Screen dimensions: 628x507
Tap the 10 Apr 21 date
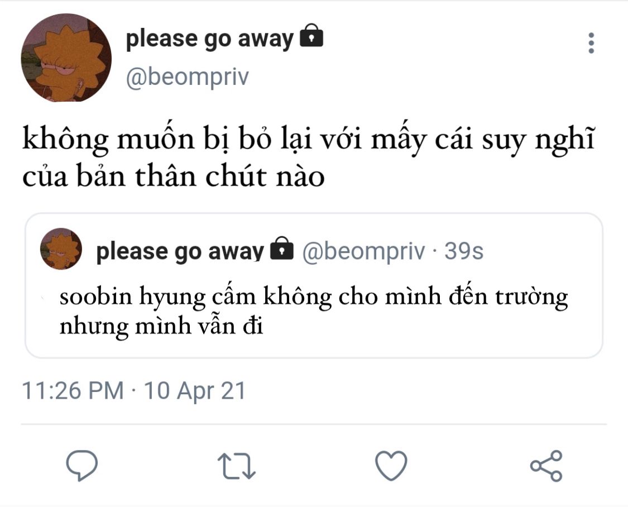click(195, 391)
